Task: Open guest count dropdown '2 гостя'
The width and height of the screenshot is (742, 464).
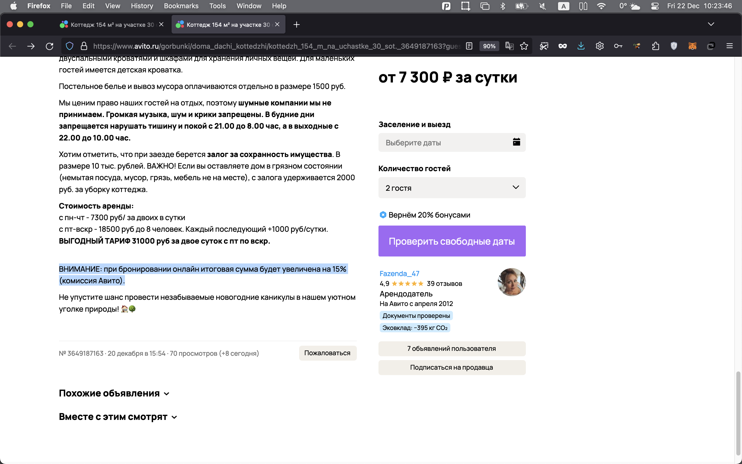Action: click(452, 187)
